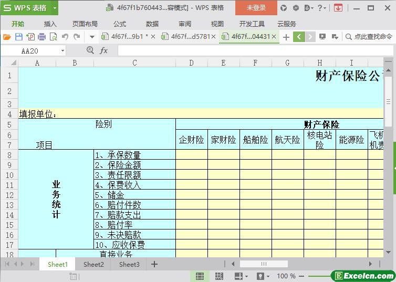Expand the WPS 表格 application menu arrow
The width and height of the screenshot is (396, 282).
[x=54, y=8]
